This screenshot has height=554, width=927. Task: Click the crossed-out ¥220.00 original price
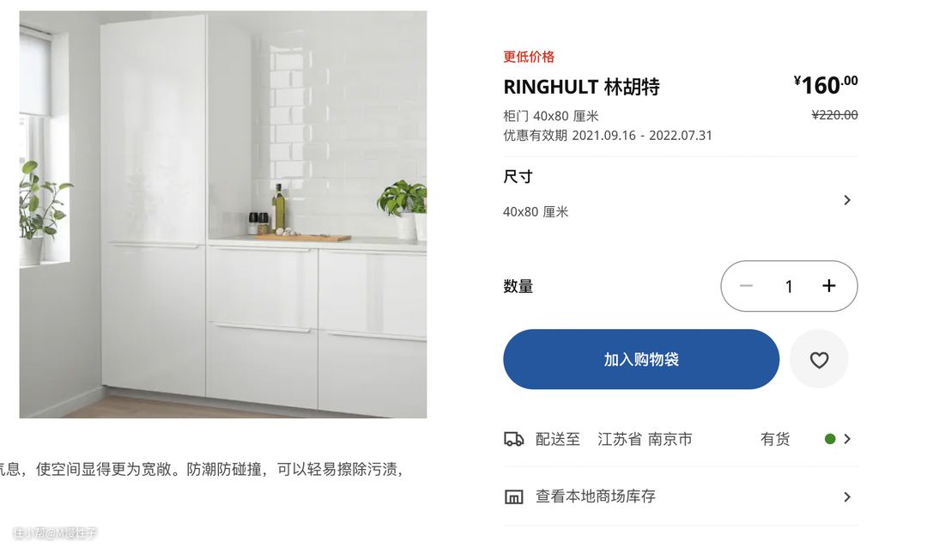(834, 115)
